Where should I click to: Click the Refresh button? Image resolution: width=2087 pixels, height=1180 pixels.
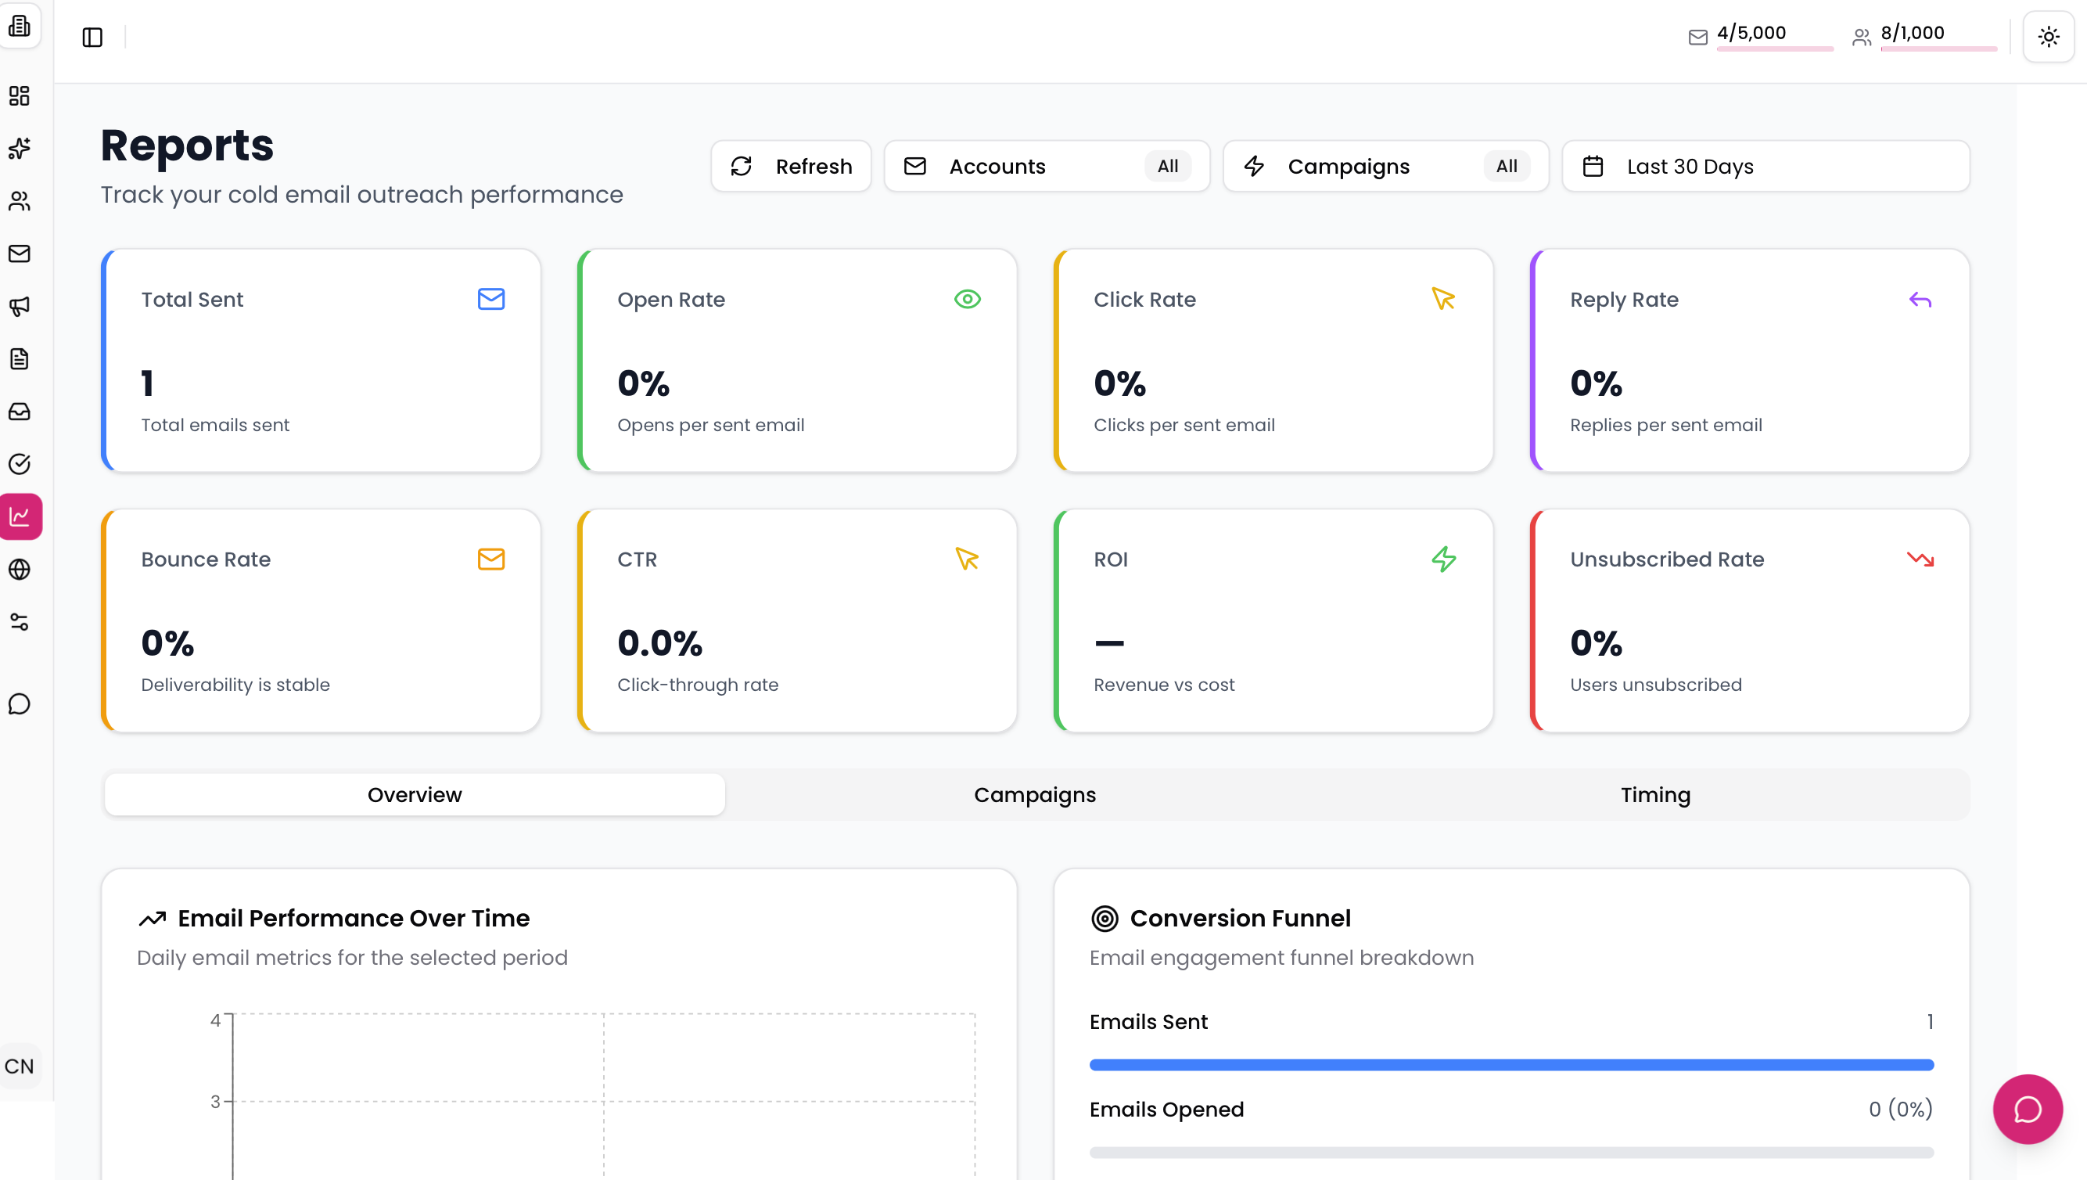click(x=791, y=166)
